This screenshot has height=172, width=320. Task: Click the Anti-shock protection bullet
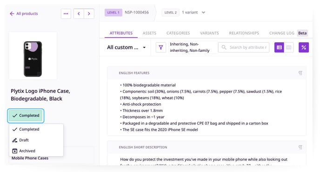(x=140, y=104)
